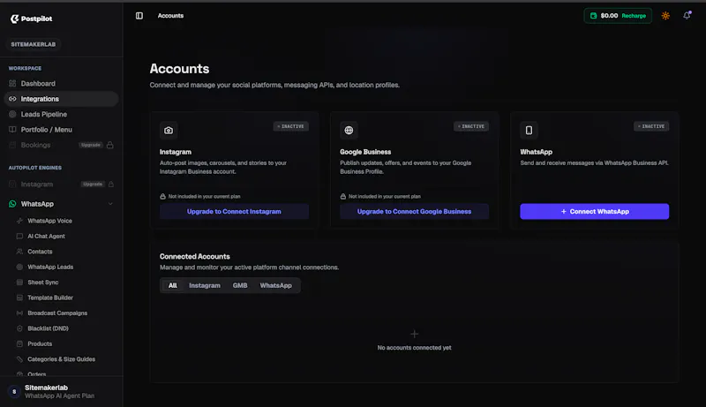Click the Accounts breadcrumb text
Screen dimensions: 706x407
point(170,16)
